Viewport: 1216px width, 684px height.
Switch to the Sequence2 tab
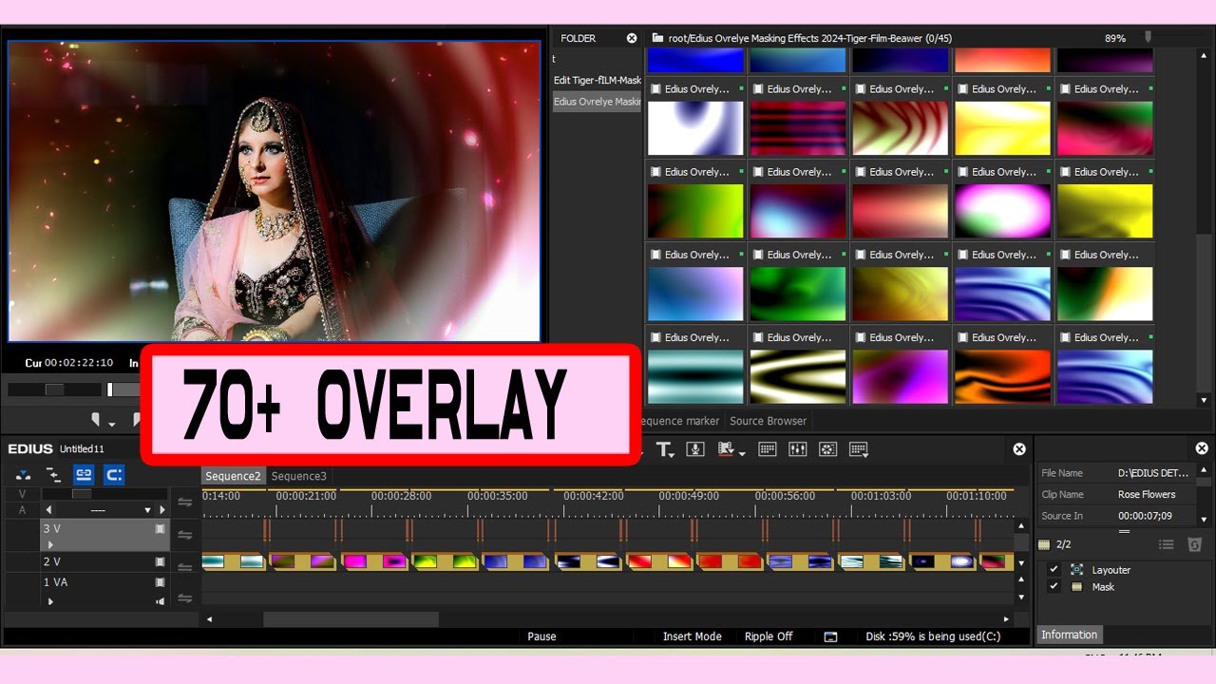[233, 476]
